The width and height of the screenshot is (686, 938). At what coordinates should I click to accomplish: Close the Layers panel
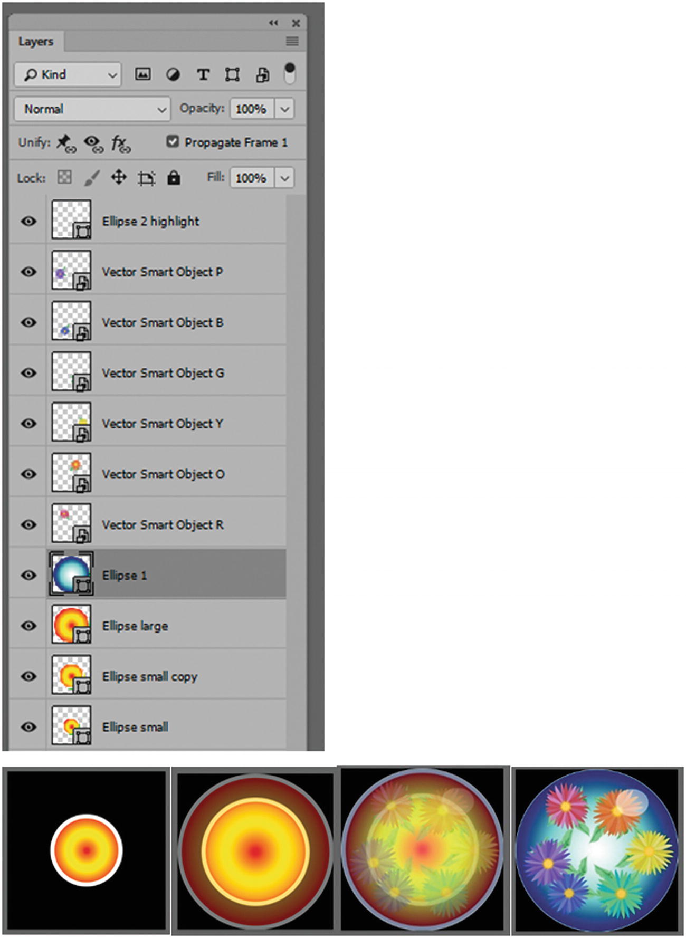click(296, 23)
